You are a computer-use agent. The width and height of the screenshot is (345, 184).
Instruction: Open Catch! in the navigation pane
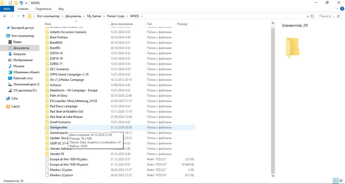click(16, 107)
